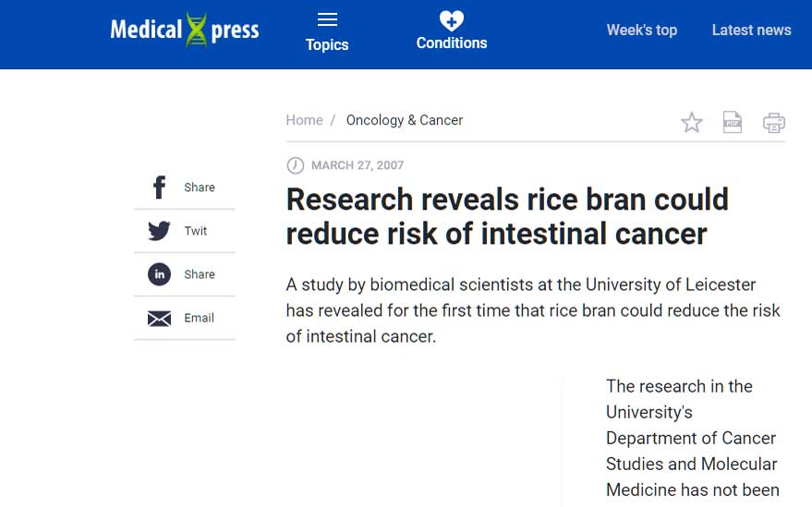
Task: Click the printer icon
Action: [x=773, y=123]
